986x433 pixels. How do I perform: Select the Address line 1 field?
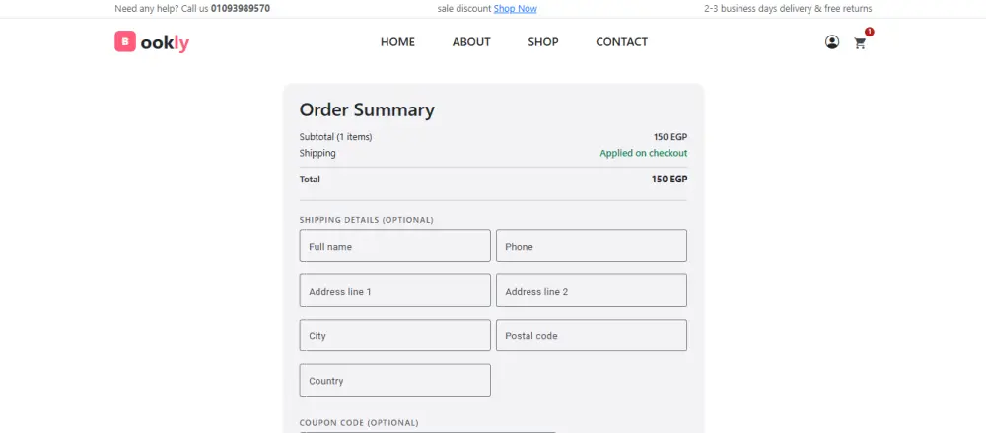[x=394, y=291]
